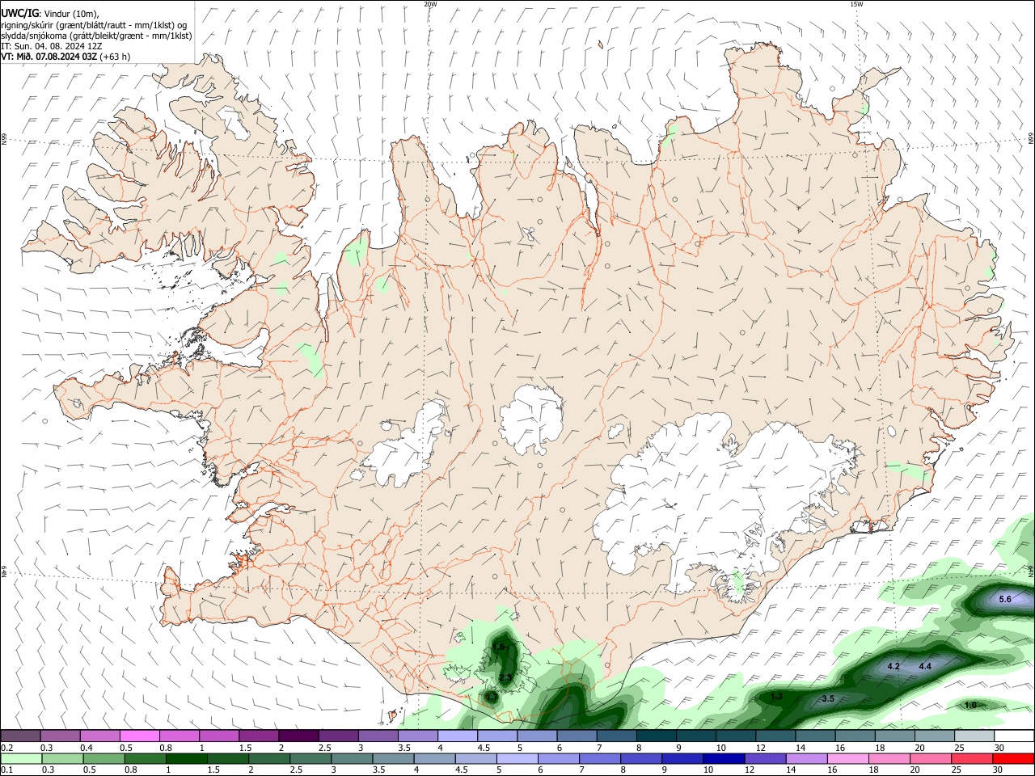The image size is (1035, 776).
Task: Click the 4.4 precipitation value
Action: [x=925, y=667]
